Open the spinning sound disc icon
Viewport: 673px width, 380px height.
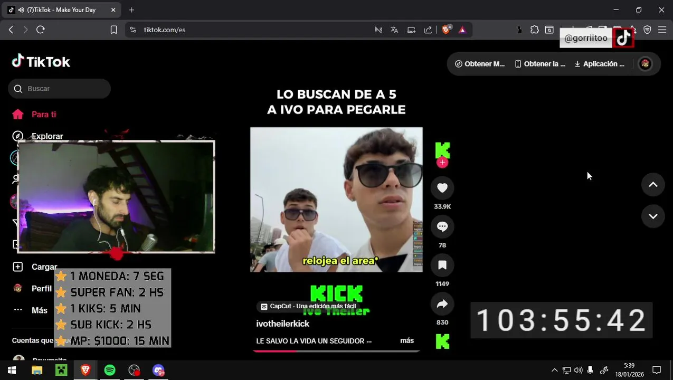442,341
